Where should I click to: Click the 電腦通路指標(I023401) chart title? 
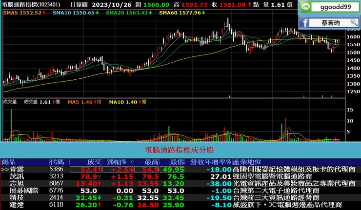[31, 4]
